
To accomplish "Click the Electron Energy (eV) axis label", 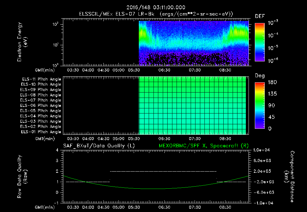I will 22,42.
